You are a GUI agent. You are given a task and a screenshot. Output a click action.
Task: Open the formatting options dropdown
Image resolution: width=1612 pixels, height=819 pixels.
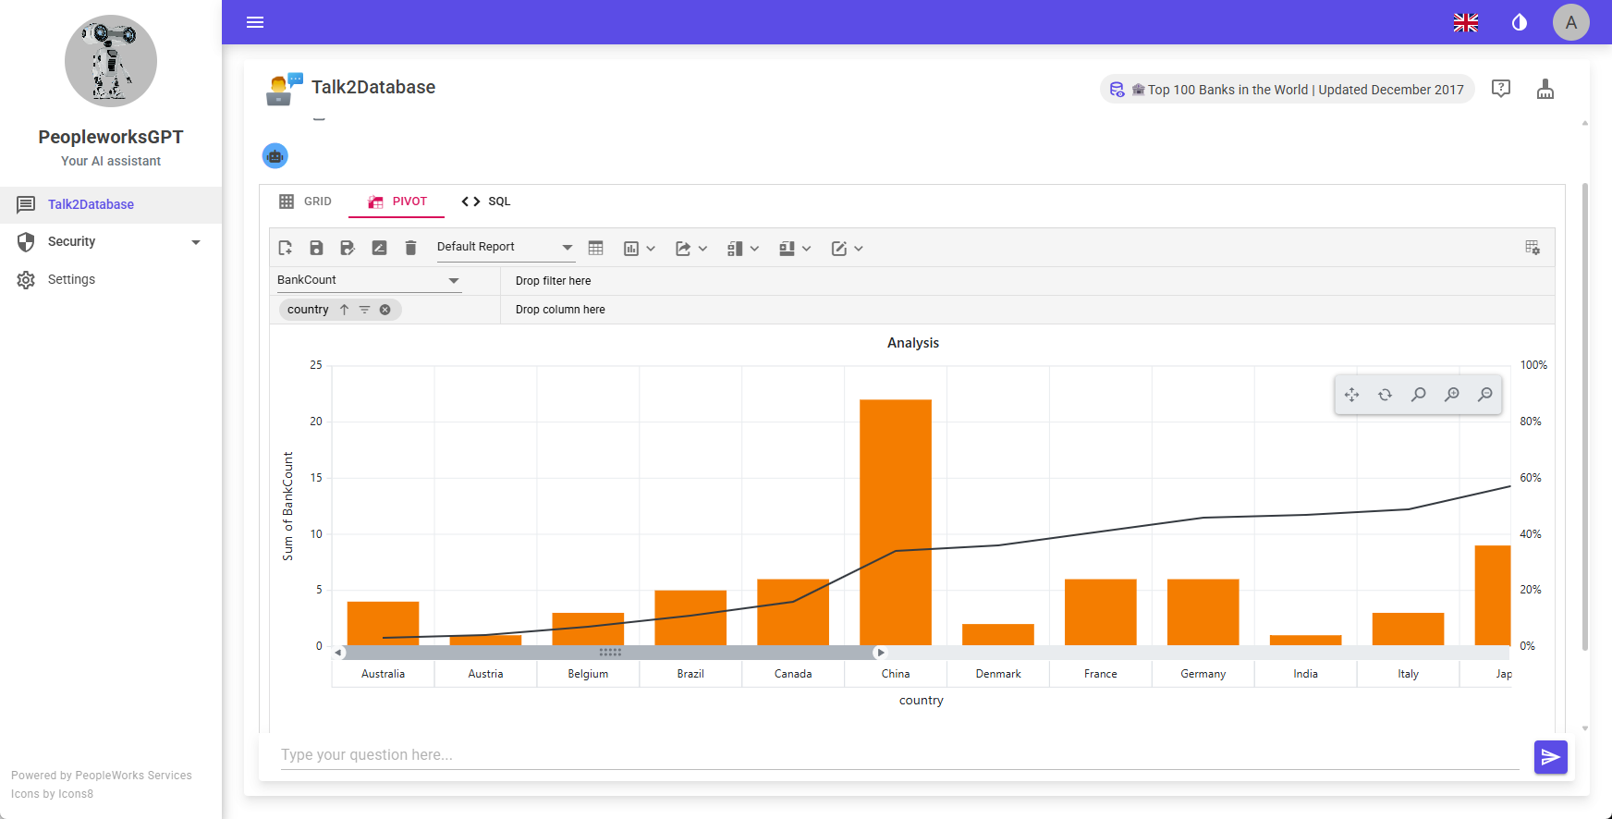click(x=847, y=248)
